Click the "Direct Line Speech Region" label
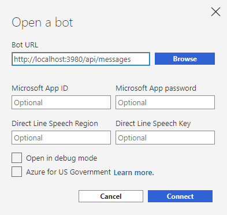 pos(55,124)
